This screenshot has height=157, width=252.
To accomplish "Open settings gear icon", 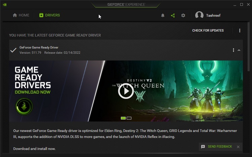I will point(183,15).
